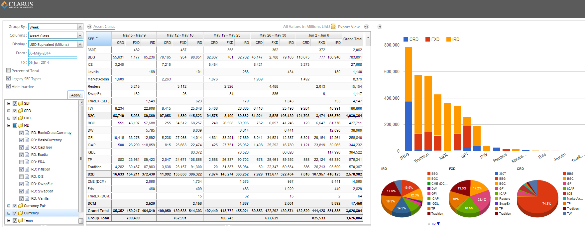Click the IRD: Inflation document icon
This screenshot has width=585, height=227.
tap(27, 169)
